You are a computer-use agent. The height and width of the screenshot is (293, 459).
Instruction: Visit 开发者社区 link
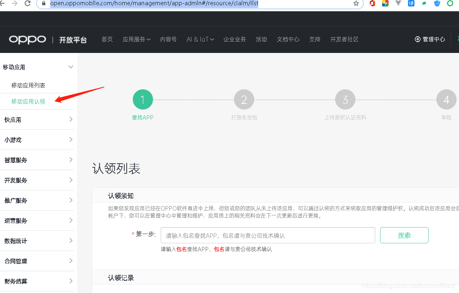click(x=344, y=39)
